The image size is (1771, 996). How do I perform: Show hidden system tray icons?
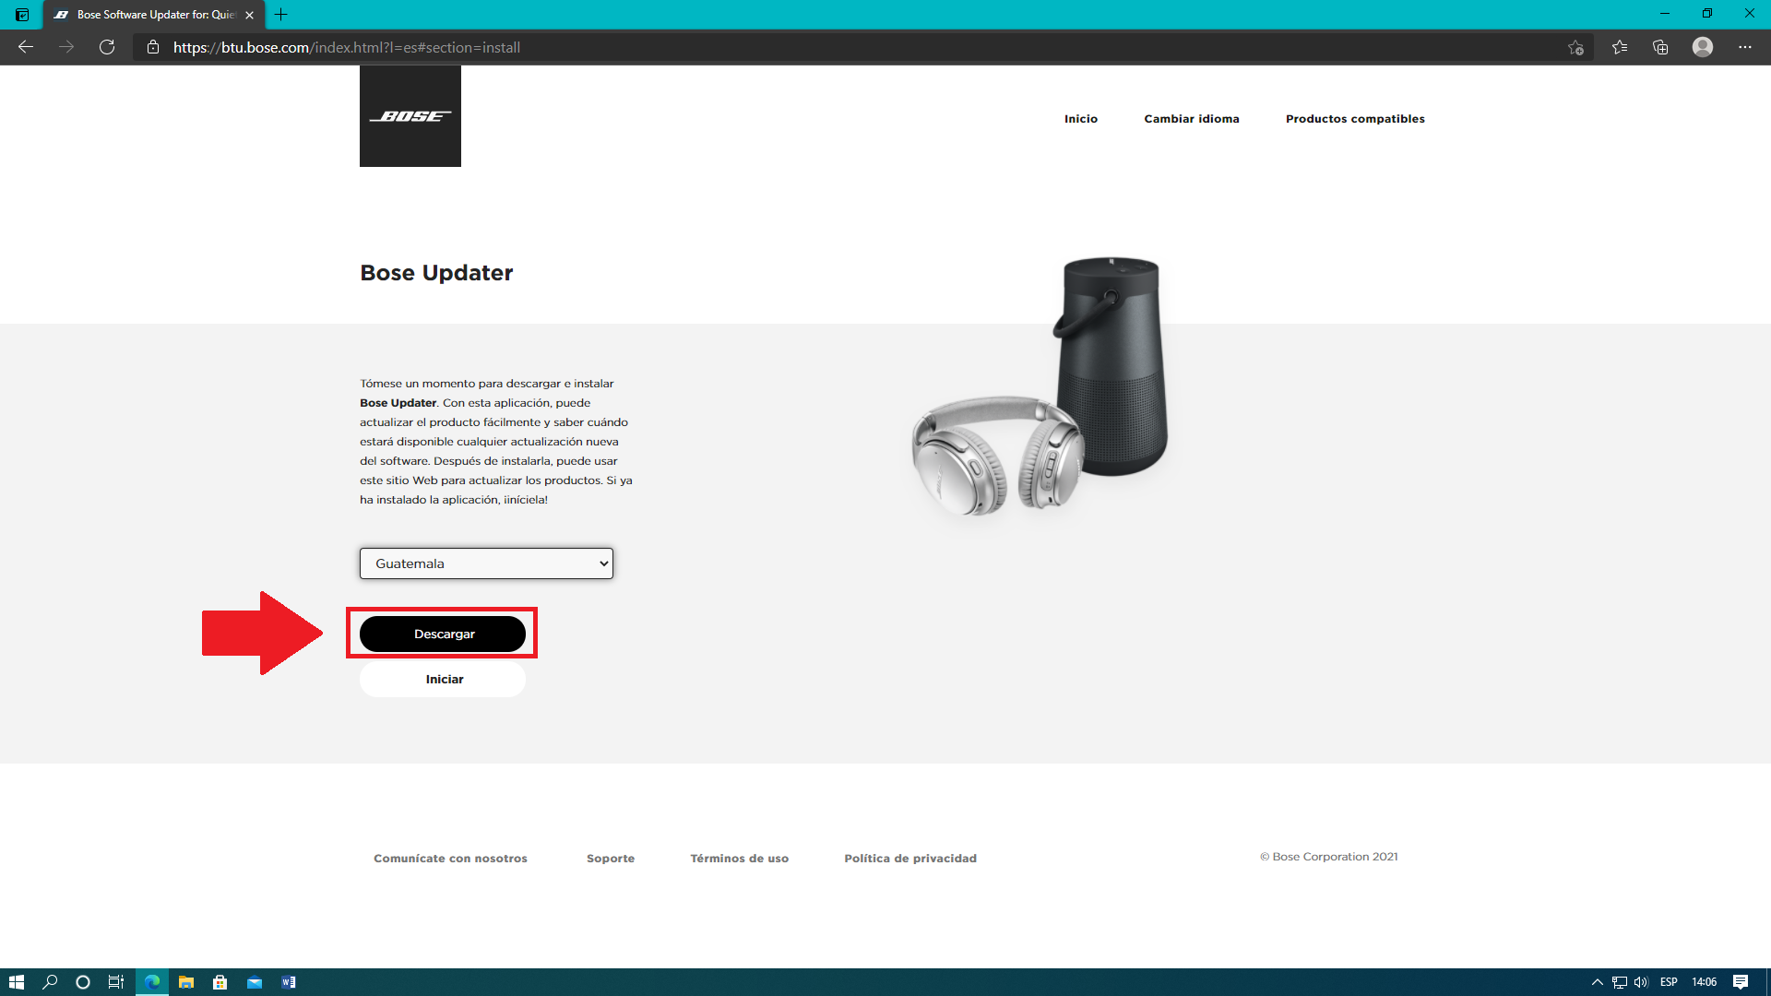[1598, 982]
